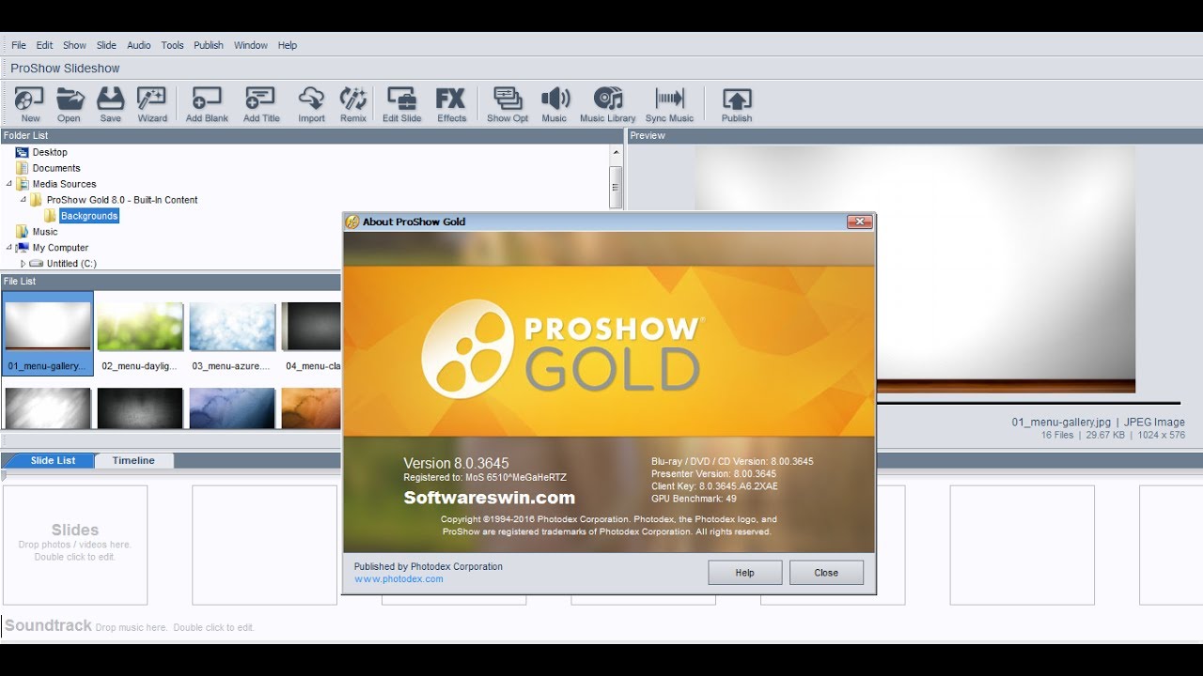The image size is (1203, 676).
Task: Select ProShow Gold 8.0 Built-In Content
Action: tap(122, 200)
